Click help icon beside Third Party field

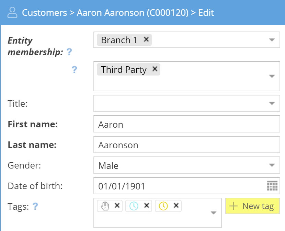[74, 70]
